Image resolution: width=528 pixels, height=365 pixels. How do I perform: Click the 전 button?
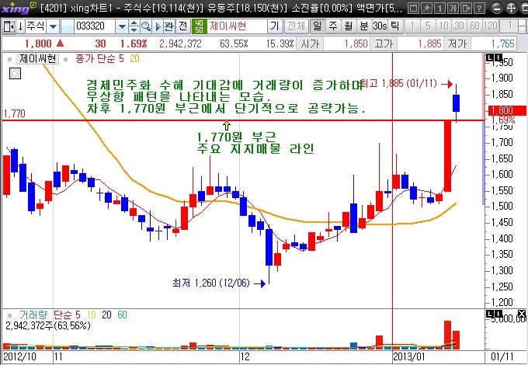pos(182,26)
